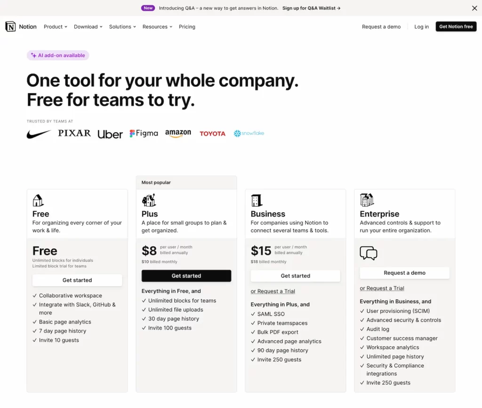482x408 pixels.
Task: Click the speech bubble icon under Enterprise
Action: (369, 253)
